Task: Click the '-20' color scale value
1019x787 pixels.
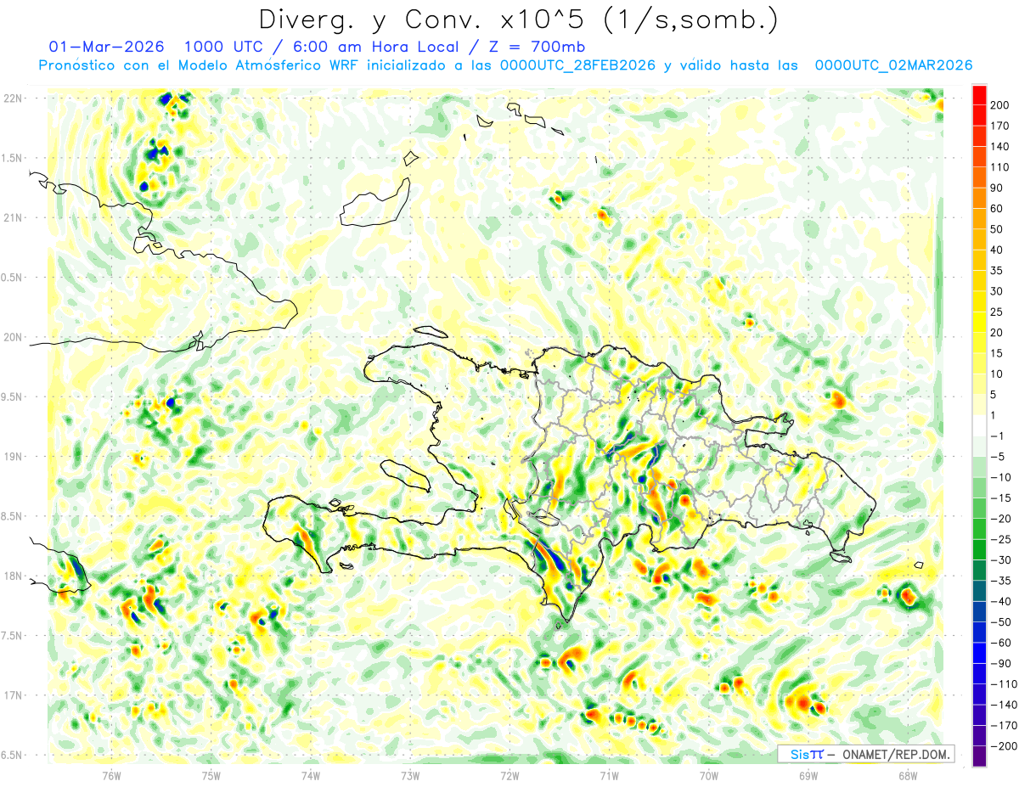Action: click(1000, 519)
